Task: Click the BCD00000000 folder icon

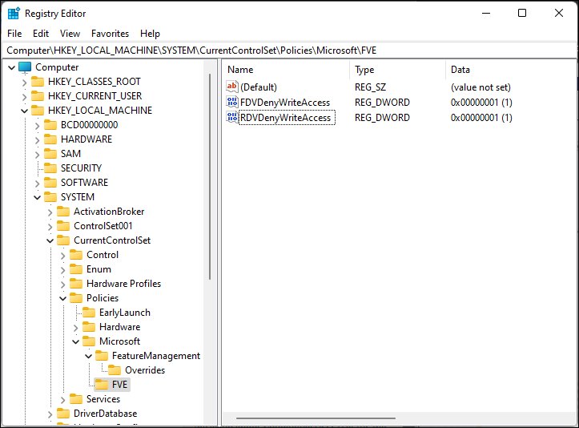Action: 50,124
